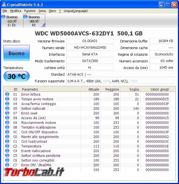Click the Soglia value 140
Viewport: 179px width, 184px height.
[136, 108]
